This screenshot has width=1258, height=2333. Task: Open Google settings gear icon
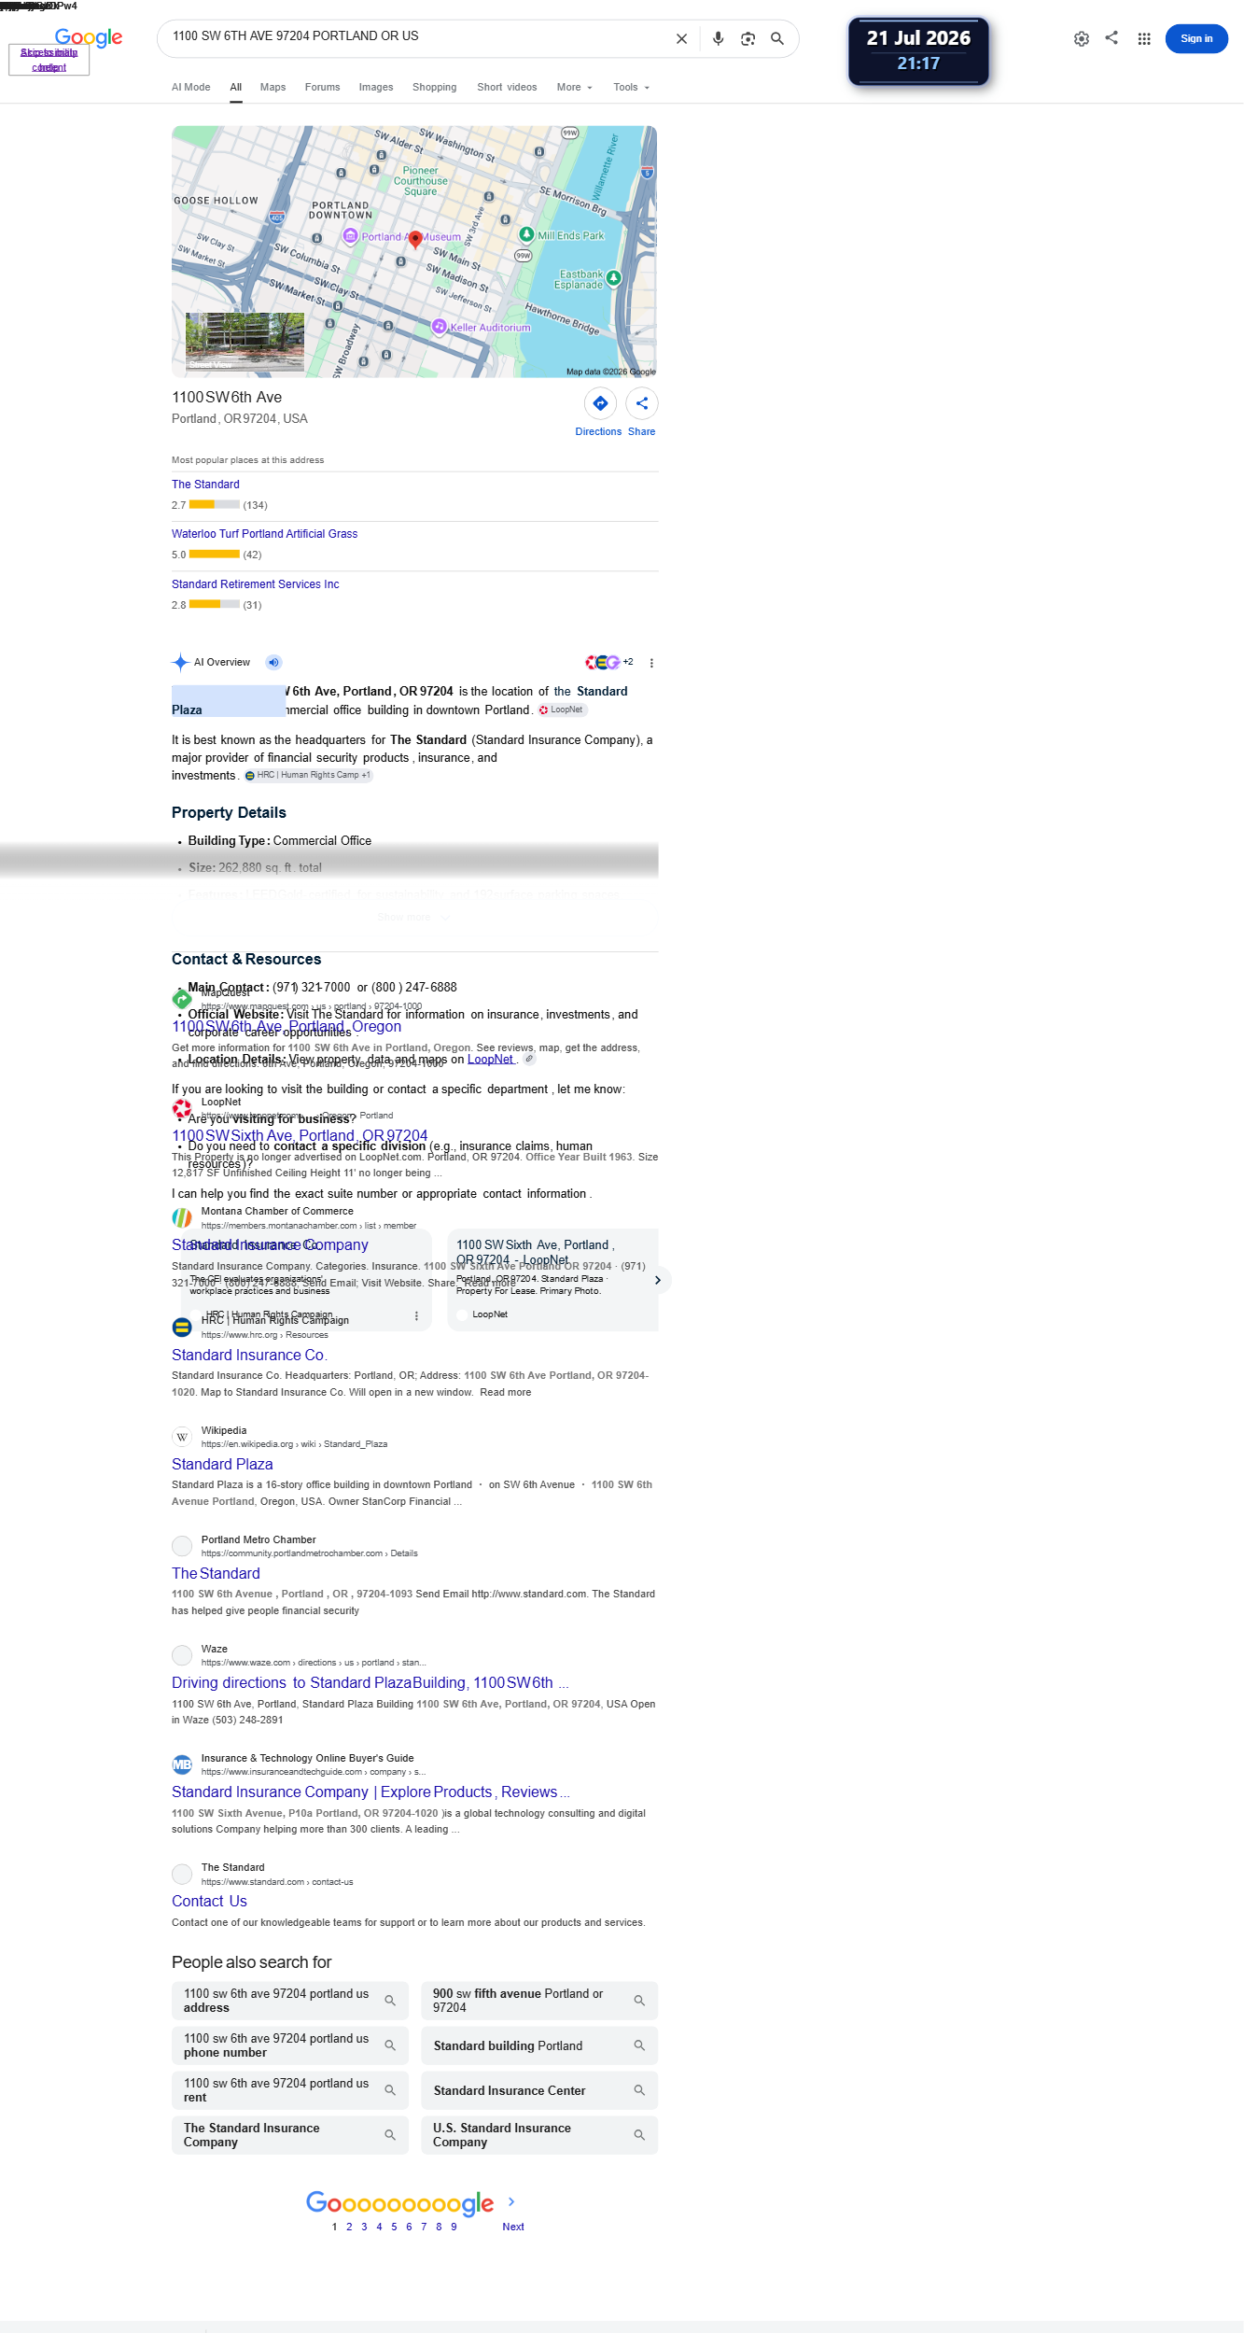[x=1082, y=39]
